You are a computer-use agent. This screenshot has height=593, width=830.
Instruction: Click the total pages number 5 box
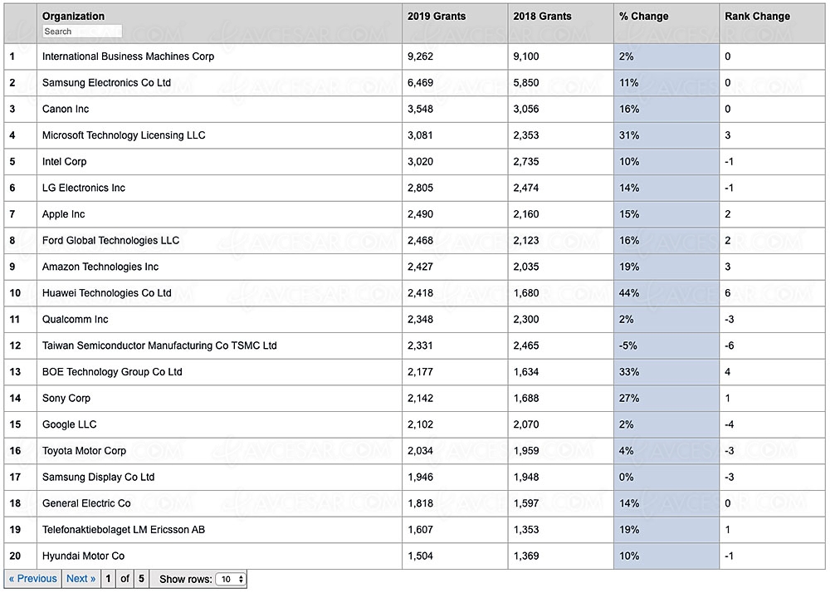141,579
